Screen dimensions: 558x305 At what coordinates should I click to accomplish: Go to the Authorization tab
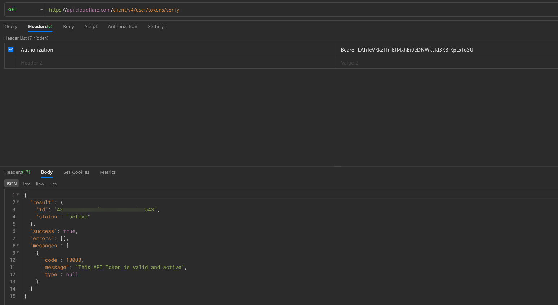pos(123,27)
